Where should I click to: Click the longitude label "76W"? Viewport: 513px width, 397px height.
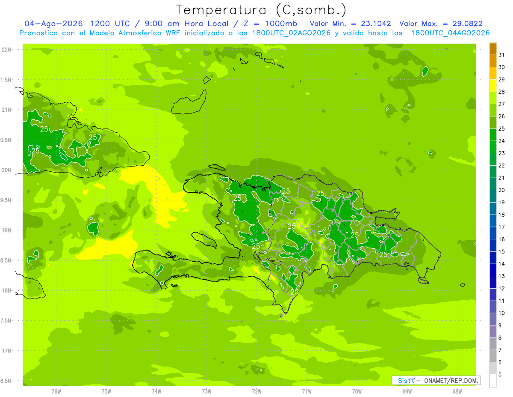[x=56, y=391]
